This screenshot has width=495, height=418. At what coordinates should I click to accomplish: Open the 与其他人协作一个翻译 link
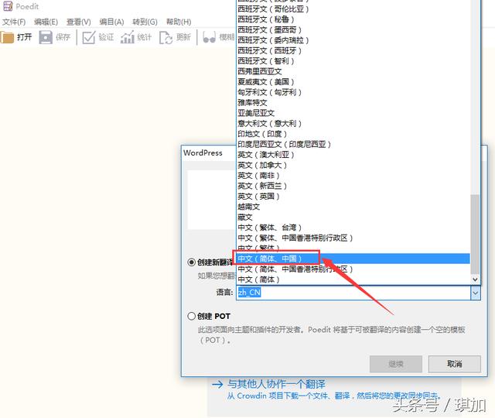pos(276,384)
